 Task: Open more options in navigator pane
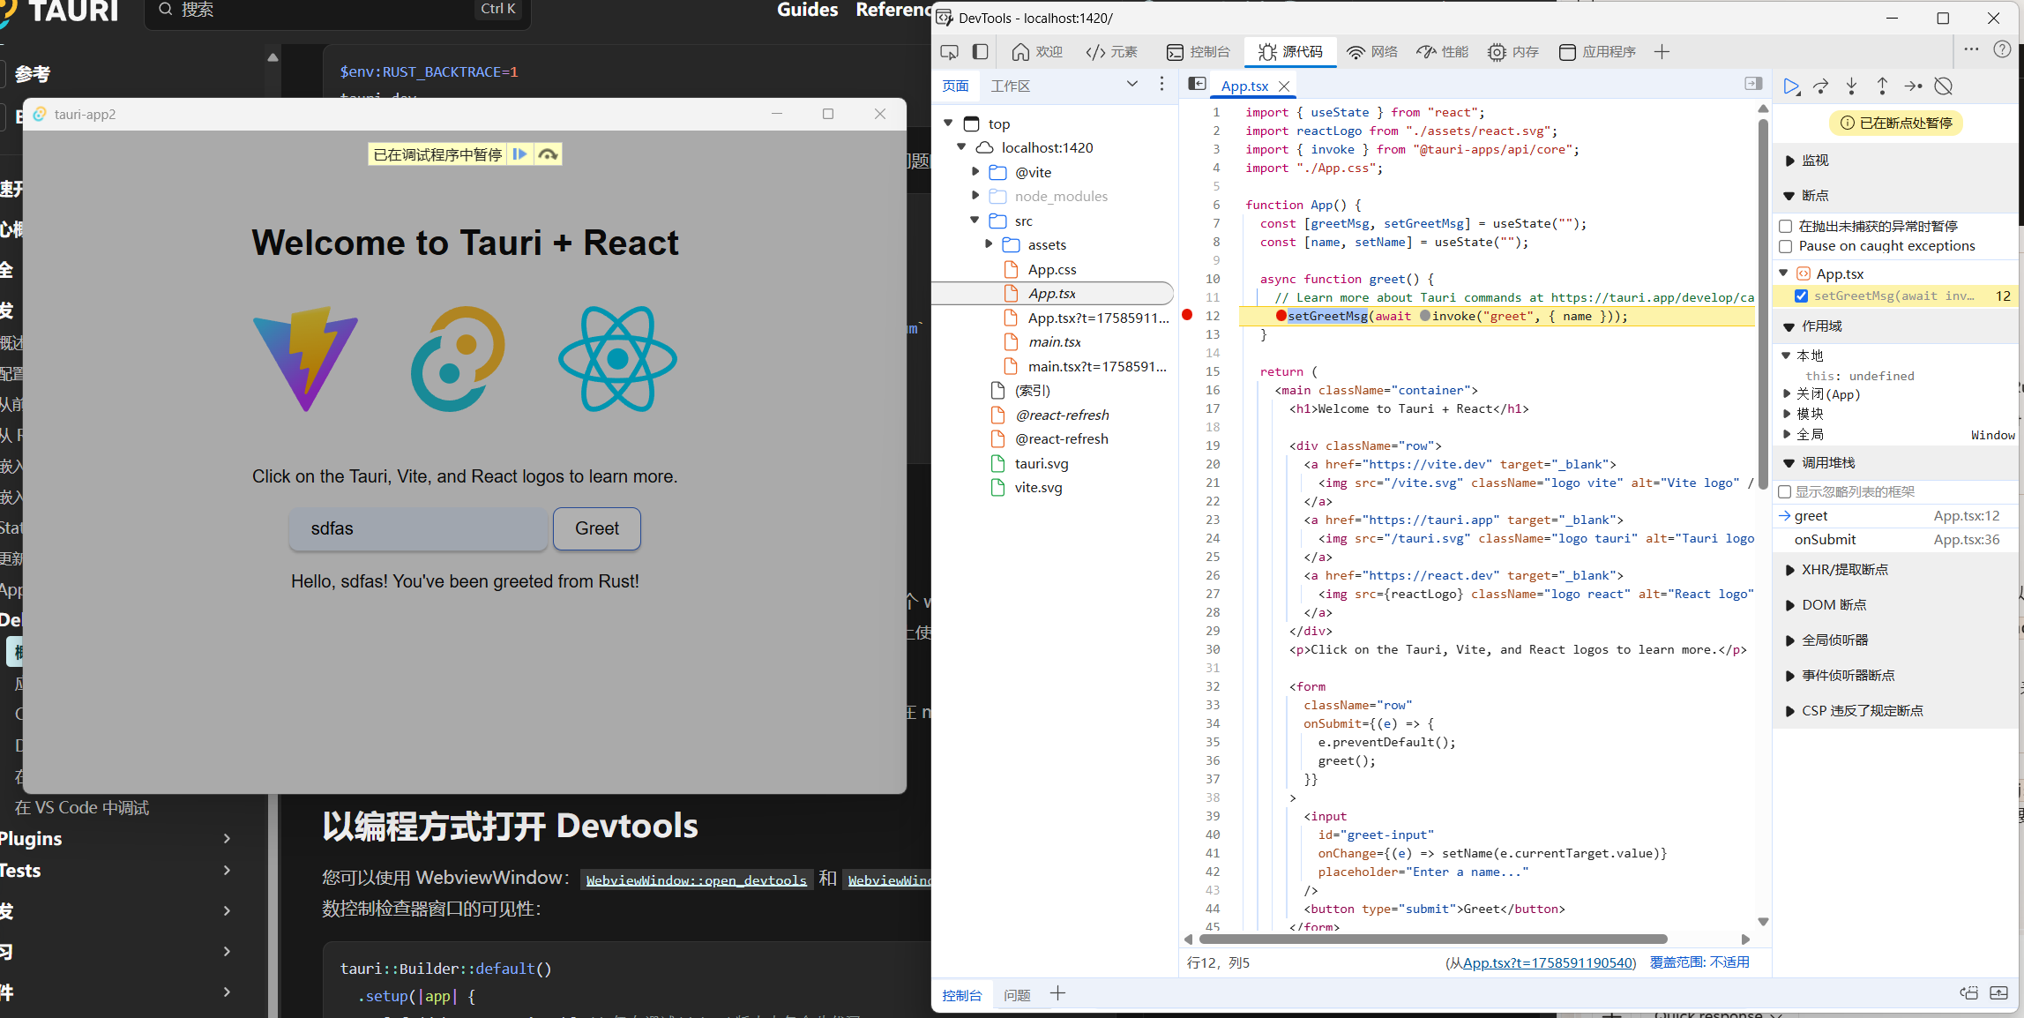1161,84
